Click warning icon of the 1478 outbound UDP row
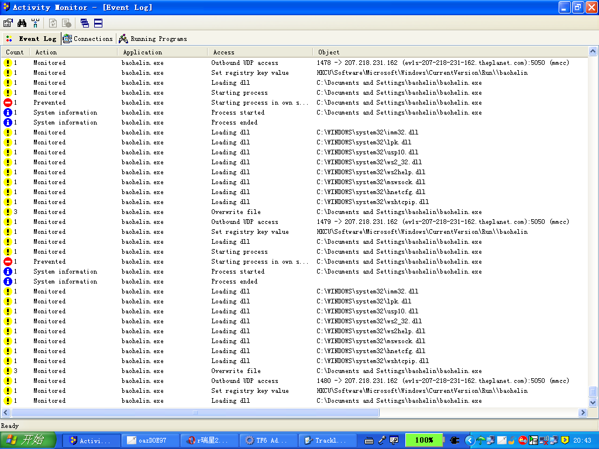Screen dimensions: 599x449 [8, 63]
